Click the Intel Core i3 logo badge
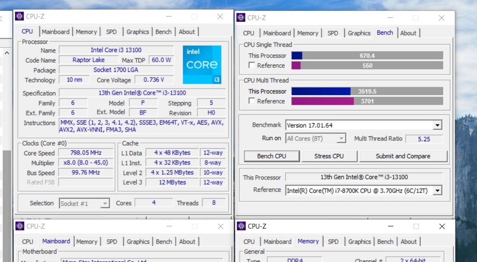 (x=202, y=65)
